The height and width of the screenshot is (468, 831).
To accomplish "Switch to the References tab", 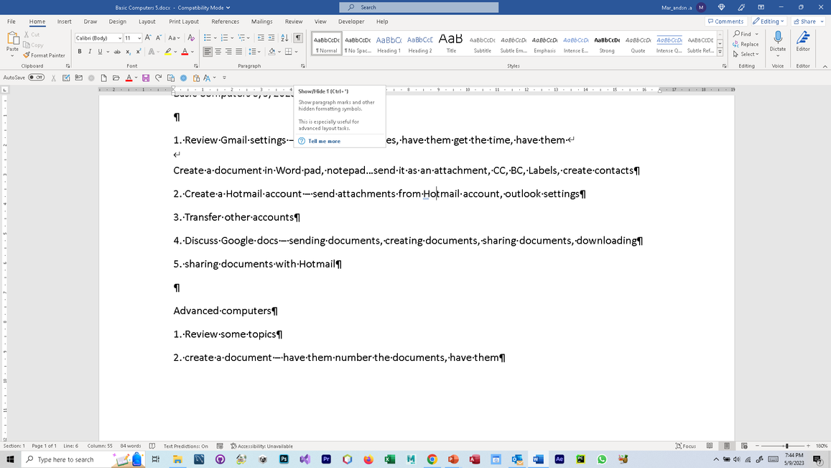I will pos(226,22).
